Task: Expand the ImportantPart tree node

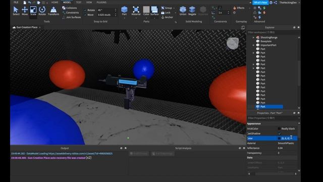Action: coord(253,45)
